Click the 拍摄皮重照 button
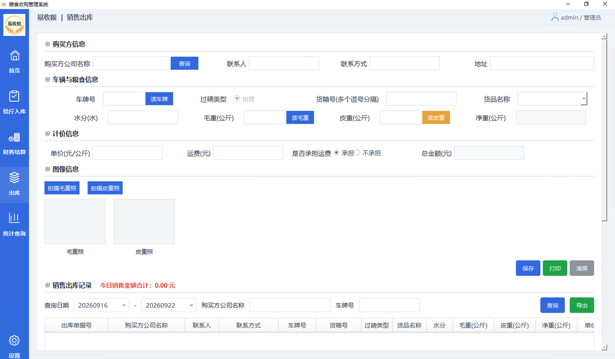This screenshot has height=359, width=615. click(105, 188)
